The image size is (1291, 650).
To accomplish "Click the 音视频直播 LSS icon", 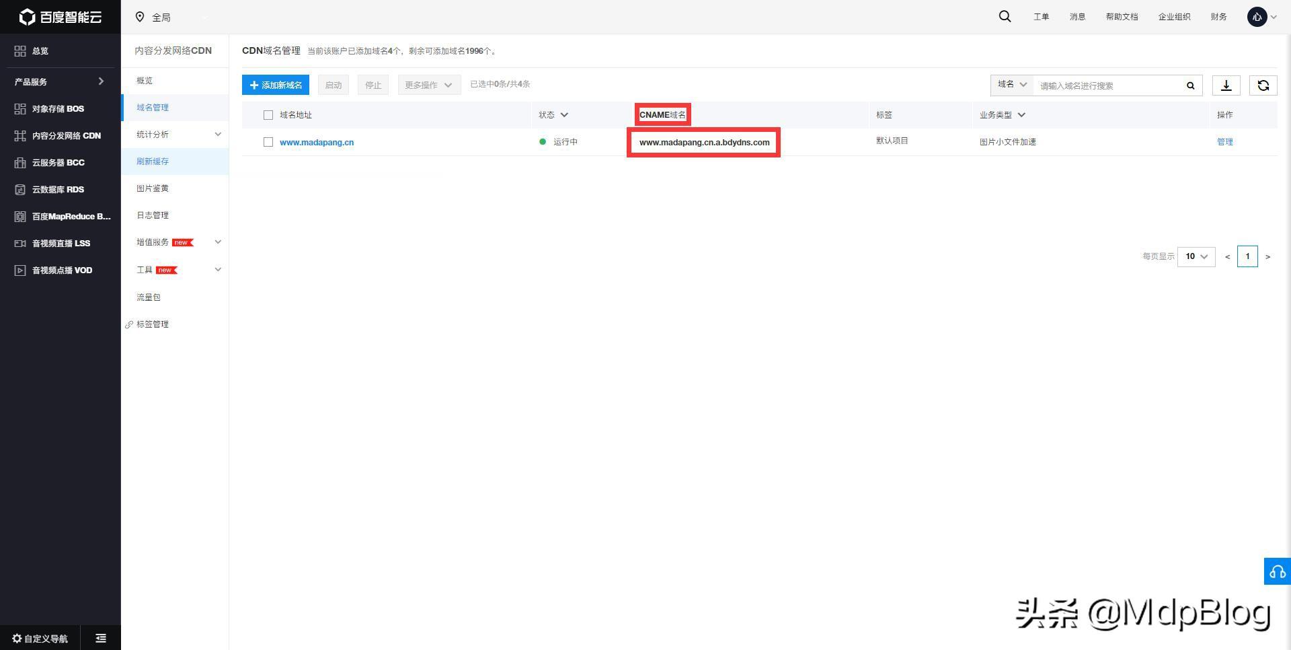I will [x=20, y=244].
